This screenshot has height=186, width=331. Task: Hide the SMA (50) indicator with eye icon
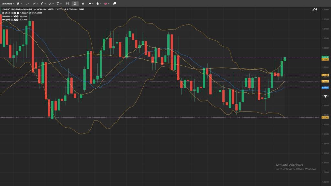[x=12, y=16]
